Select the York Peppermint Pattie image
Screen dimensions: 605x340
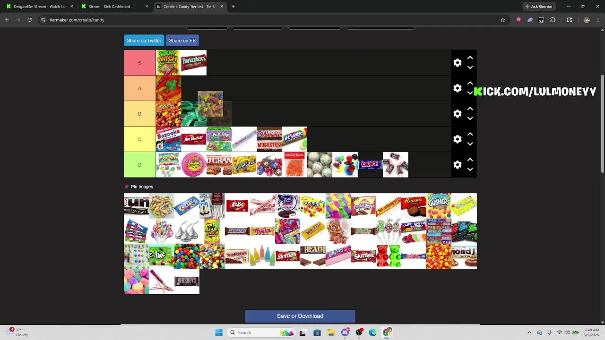287,205
